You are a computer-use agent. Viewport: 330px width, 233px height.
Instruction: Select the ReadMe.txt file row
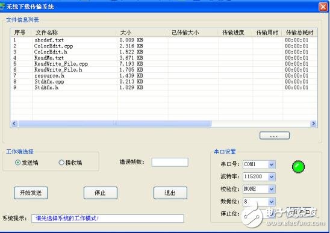[164, 58]
